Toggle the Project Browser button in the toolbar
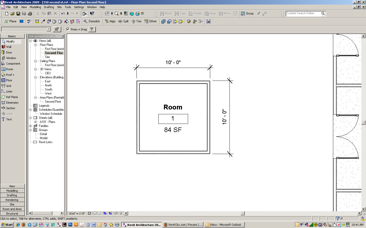 [x=84, y=14]
